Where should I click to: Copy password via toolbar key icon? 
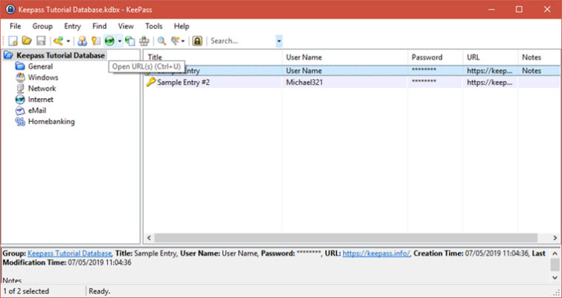96,41
